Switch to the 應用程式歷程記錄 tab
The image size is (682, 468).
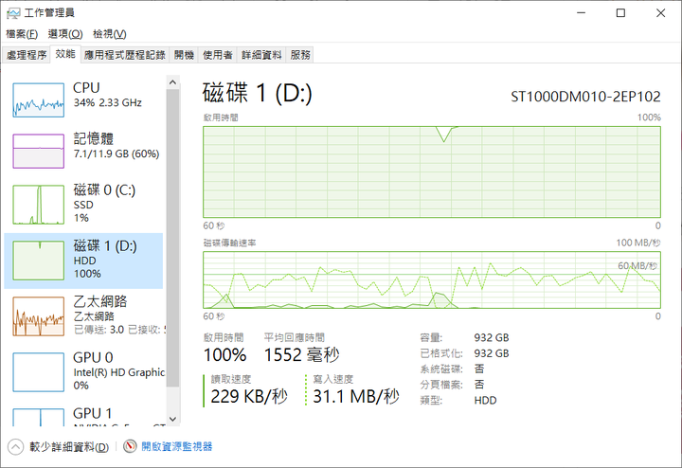point(125,55)
